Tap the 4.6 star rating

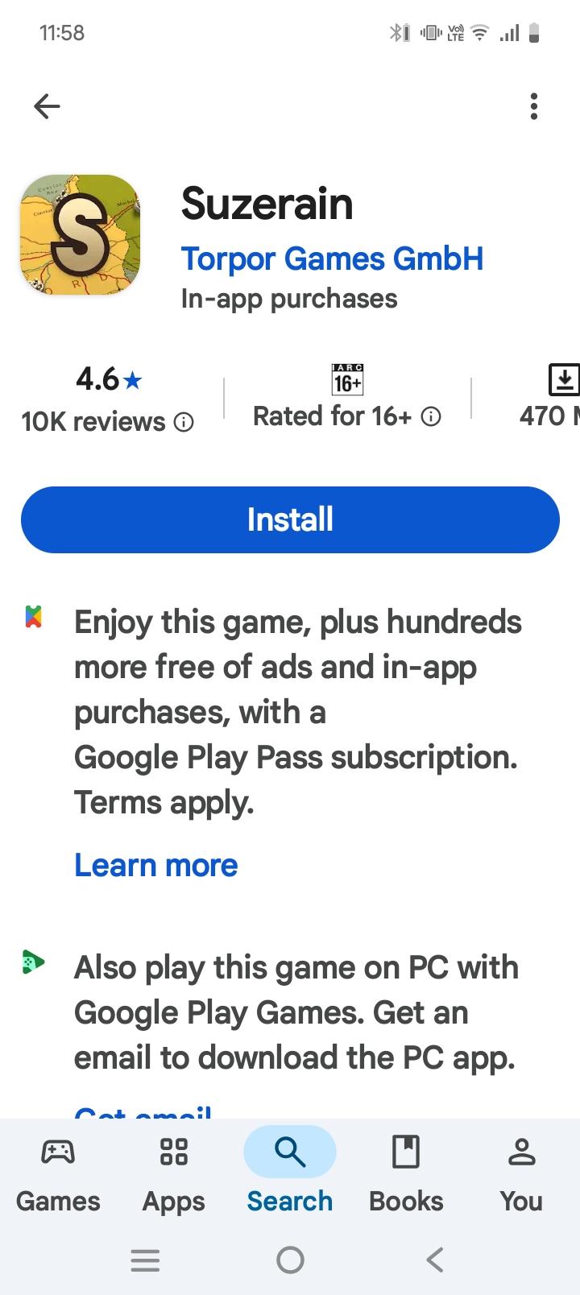108,379
